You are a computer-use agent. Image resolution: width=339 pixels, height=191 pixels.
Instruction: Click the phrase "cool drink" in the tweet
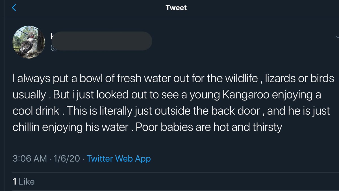click(36, 111)
